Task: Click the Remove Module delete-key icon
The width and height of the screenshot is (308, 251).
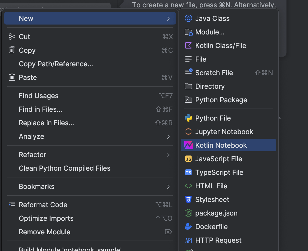Action: [x=168, y=232]
